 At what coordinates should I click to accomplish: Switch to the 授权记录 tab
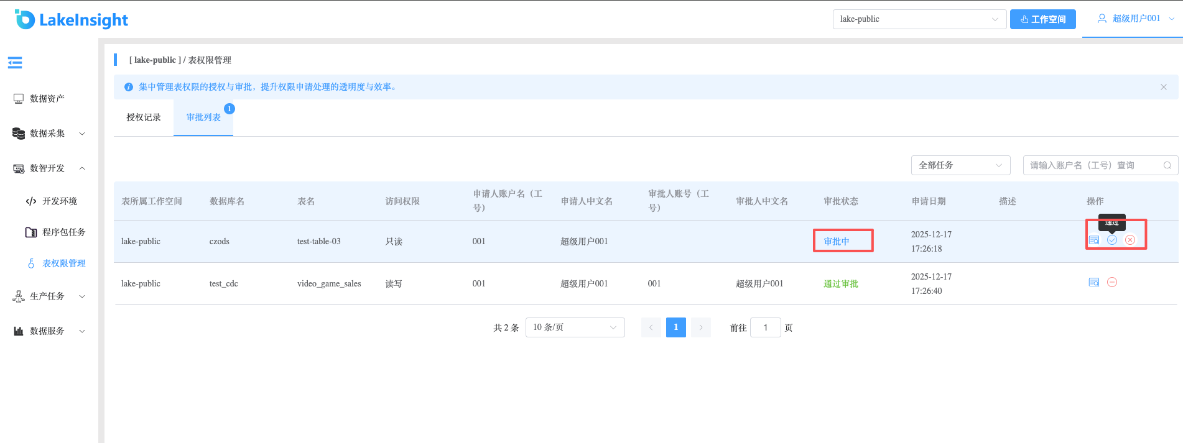click(x=144, y=117)
